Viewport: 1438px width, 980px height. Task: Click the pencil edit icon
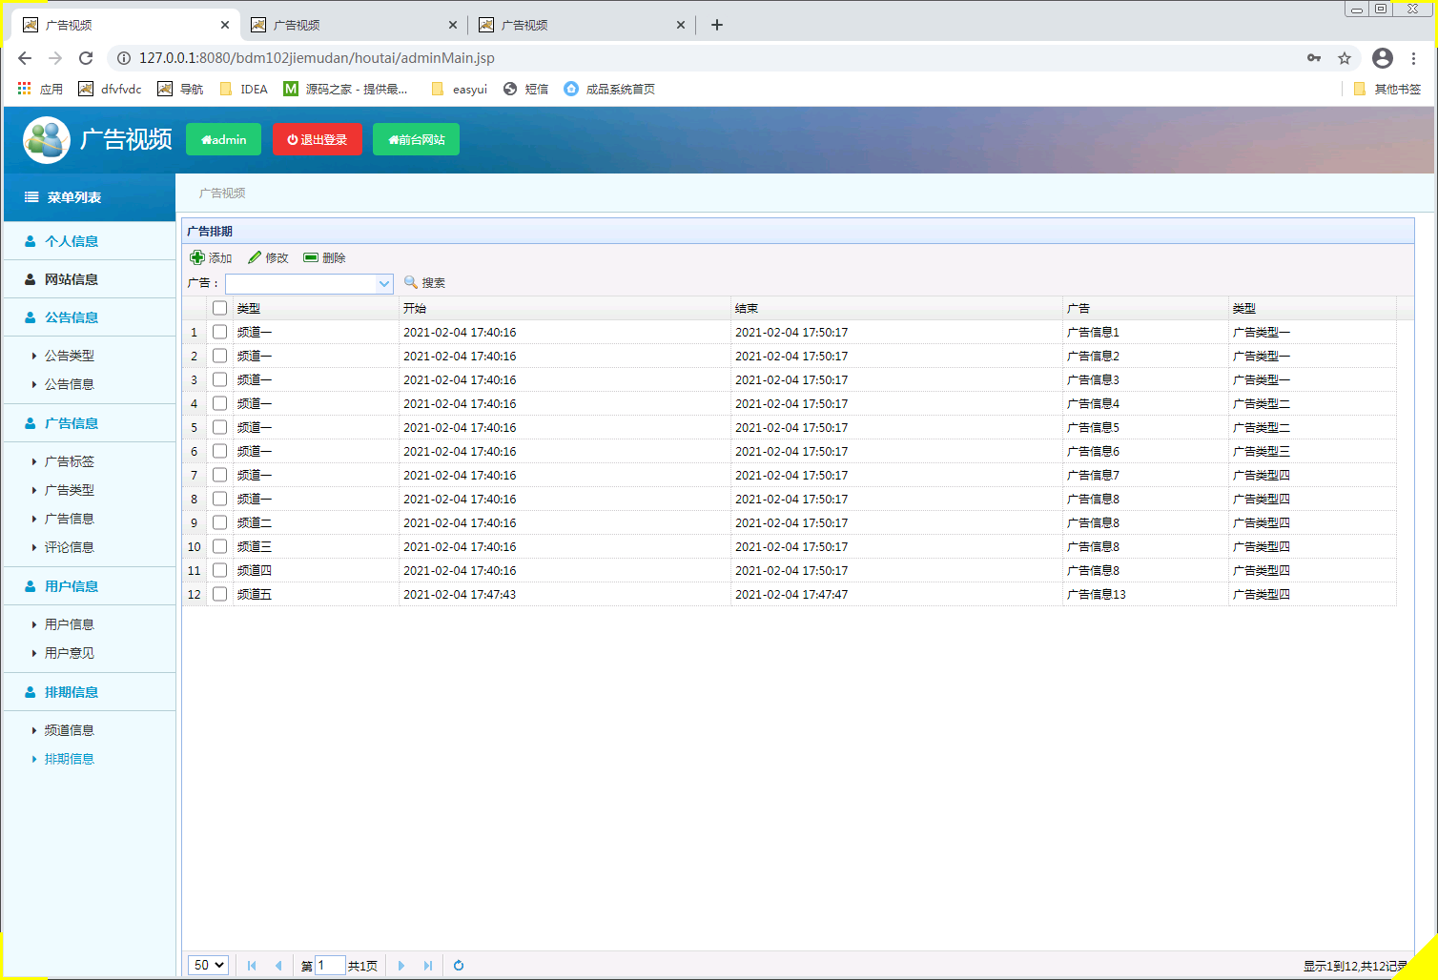point(255,257)
